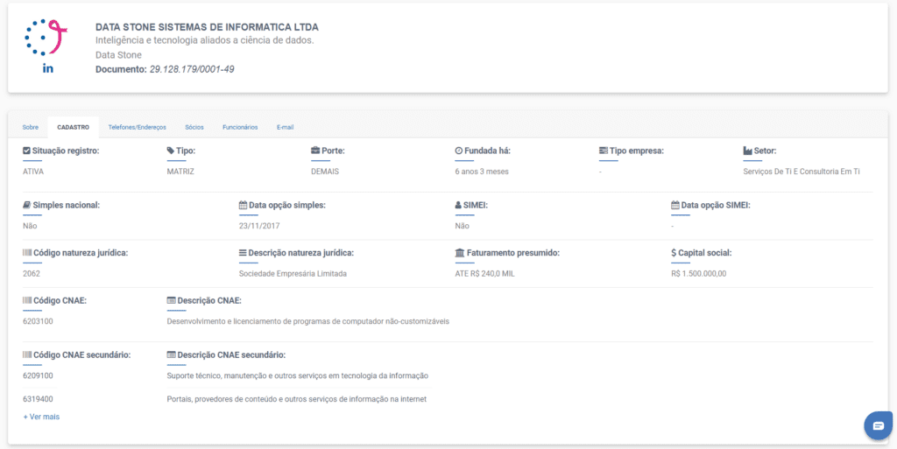Click the book icon beside Simples nacional
Screen dimensions: 897x449
tap(26, 205)
